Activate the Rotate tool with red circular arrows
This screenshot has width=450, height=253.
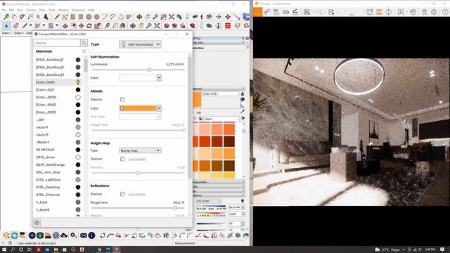tap(89, 26)
